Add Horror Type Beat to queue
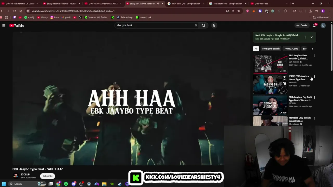The height and width of the screenshot is (187, 333). pyautogui.click(x=284, y=84)
